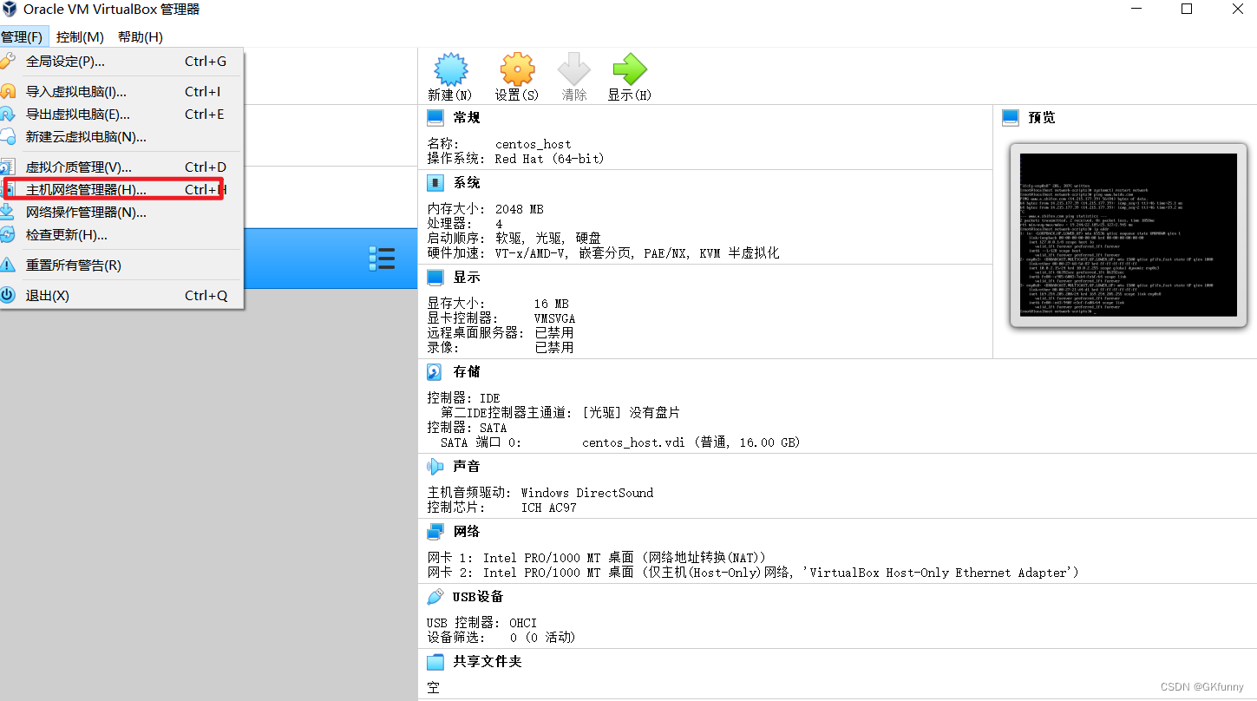Screen dimensions: 1257x701
Task: Click the 声音 audio section icon
Action: [435, 466]
